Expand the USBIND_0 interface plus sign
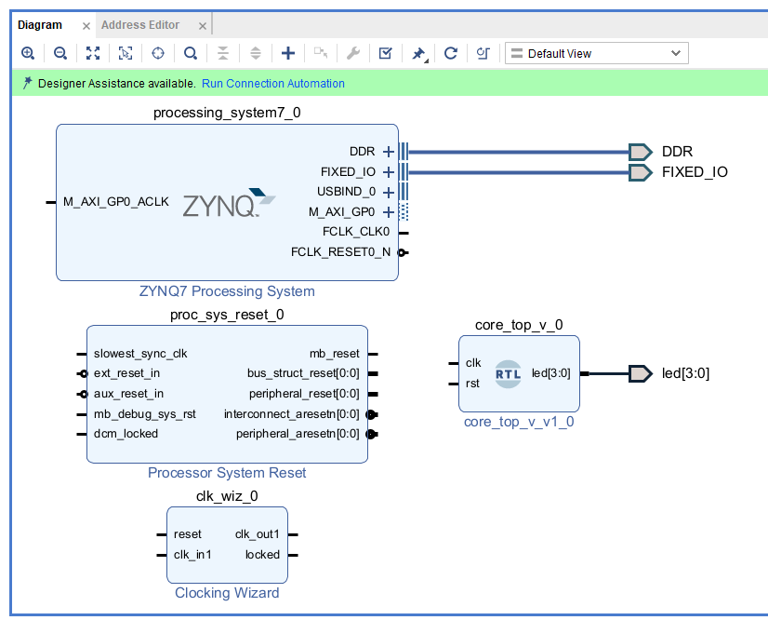The height and width of the screenshot is (620, 768). tap(389, 192)
